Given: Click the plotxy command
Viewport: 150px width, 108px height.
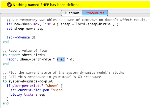Looking at the screenshot, I should (x=16, y=95).
